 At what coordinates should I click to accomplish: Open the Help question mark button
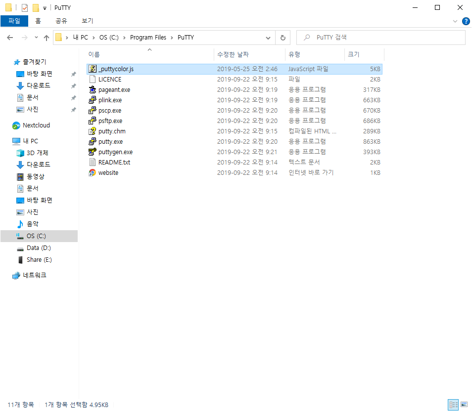click(x=466, y=21)
